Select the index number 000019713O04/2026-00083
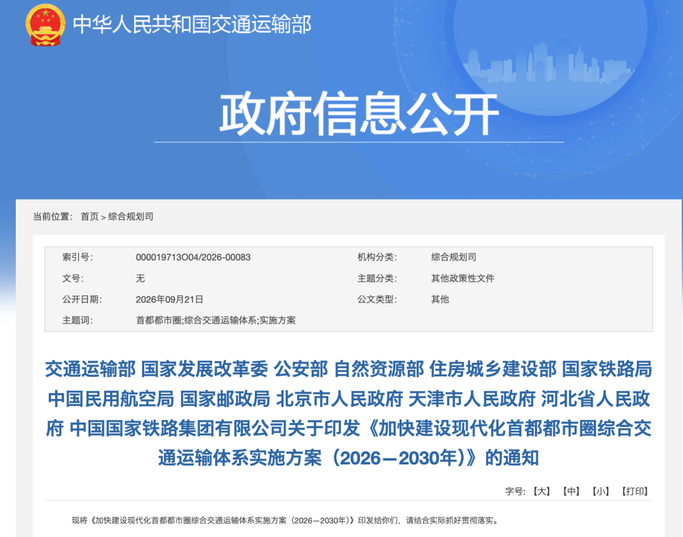This screenshot has width=683, height=537. (193, 257)
